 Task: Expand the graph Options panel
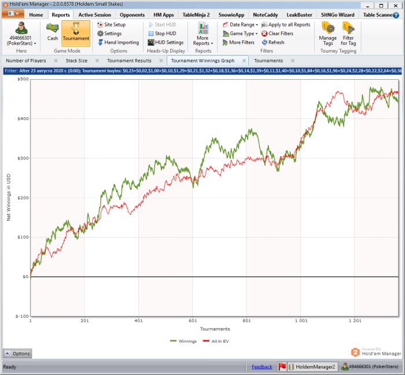coord(17,353)
